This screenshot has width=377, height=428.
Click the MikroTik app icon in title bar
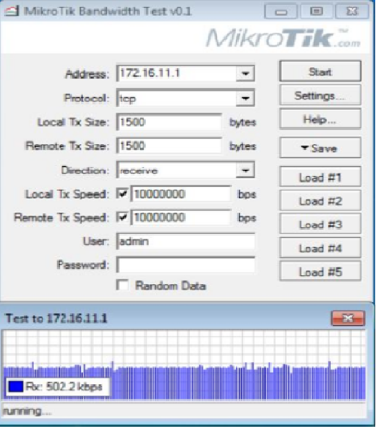tap(11, 11)
